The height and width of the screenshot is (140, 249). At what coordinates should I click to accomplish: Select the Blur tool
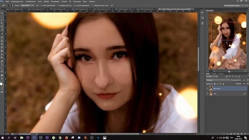coord(2,54)
